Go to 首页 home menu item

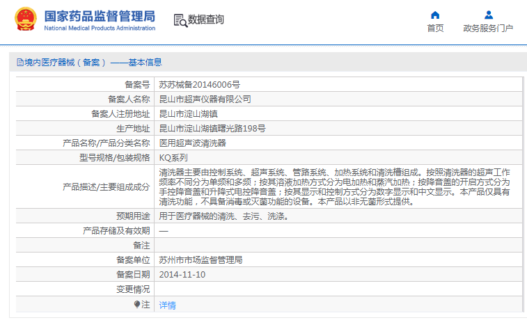pyautogui.click(x=435, y=29)
